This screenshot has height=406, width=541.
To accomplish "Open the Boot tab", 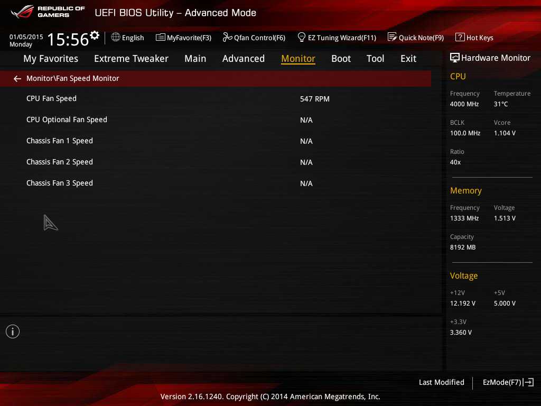I will 341,59.
